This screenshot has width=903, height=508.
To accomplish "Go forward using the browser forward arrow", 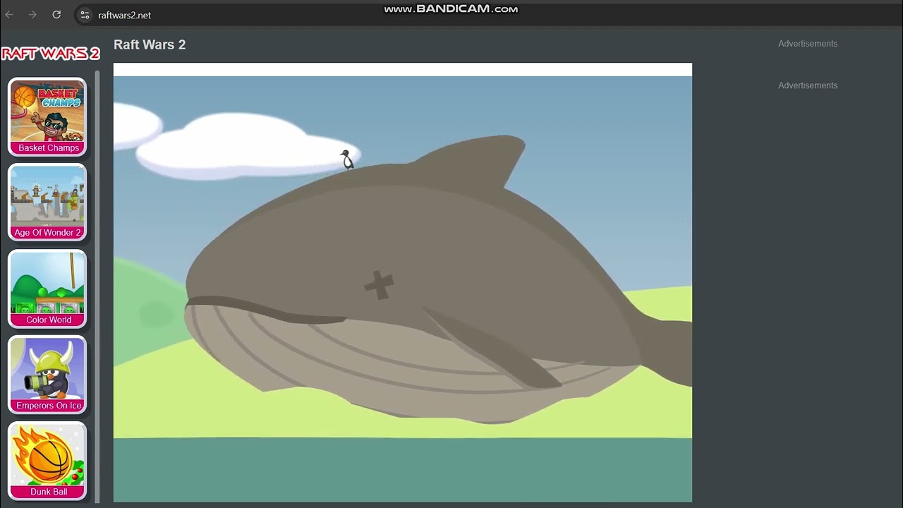I will point(32,15).
